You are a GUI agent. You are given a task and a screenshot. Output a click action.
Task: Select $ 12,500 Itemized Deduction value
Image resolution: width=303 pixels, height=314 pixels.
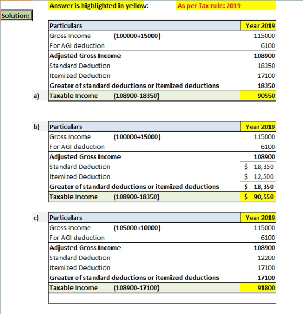[x=259, y=176]
